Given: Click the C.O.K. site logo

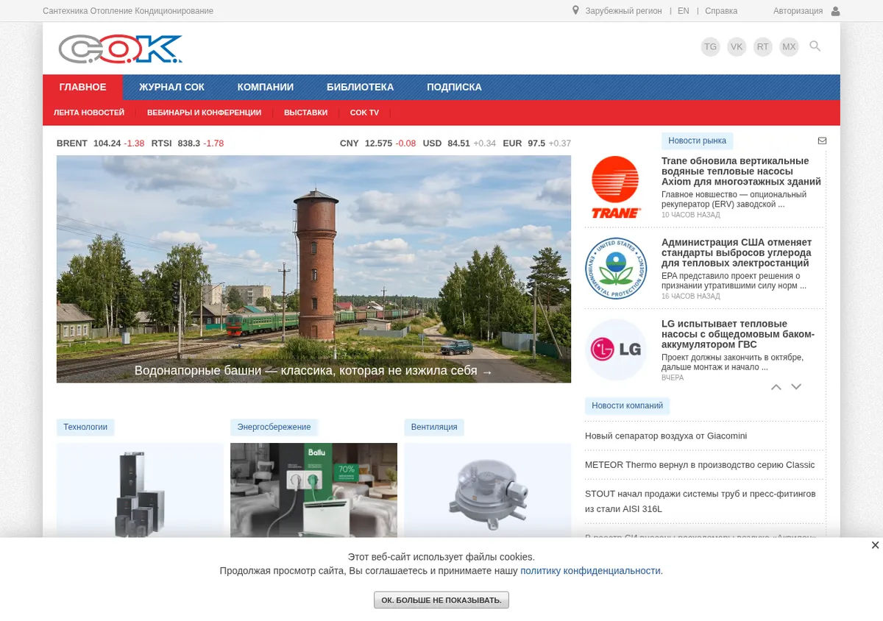Looking at the screenshot, I should [x=121, y=49].
